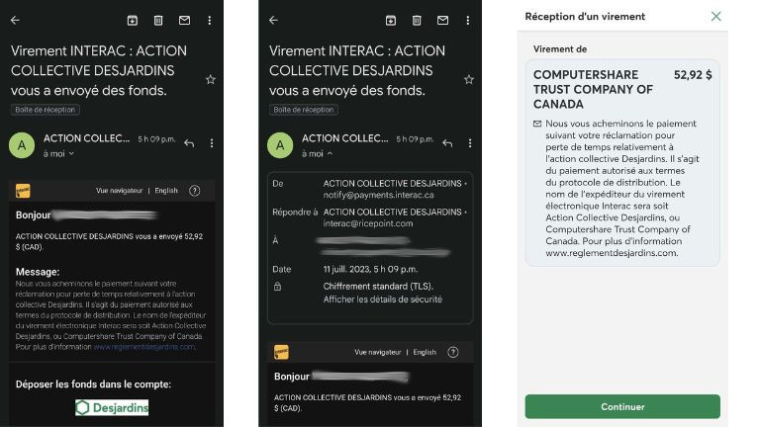Click 'COMPUTERSHARE TRUST COMPANY OF CANADA' sender name
Viewport: 760px width, 427px height.
593,90
